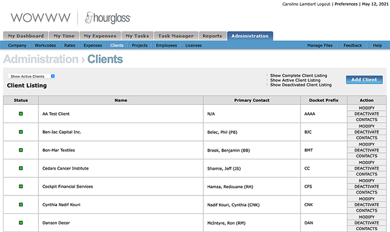
Task: Open Workcodes submenu item
Action: point(45,46)
